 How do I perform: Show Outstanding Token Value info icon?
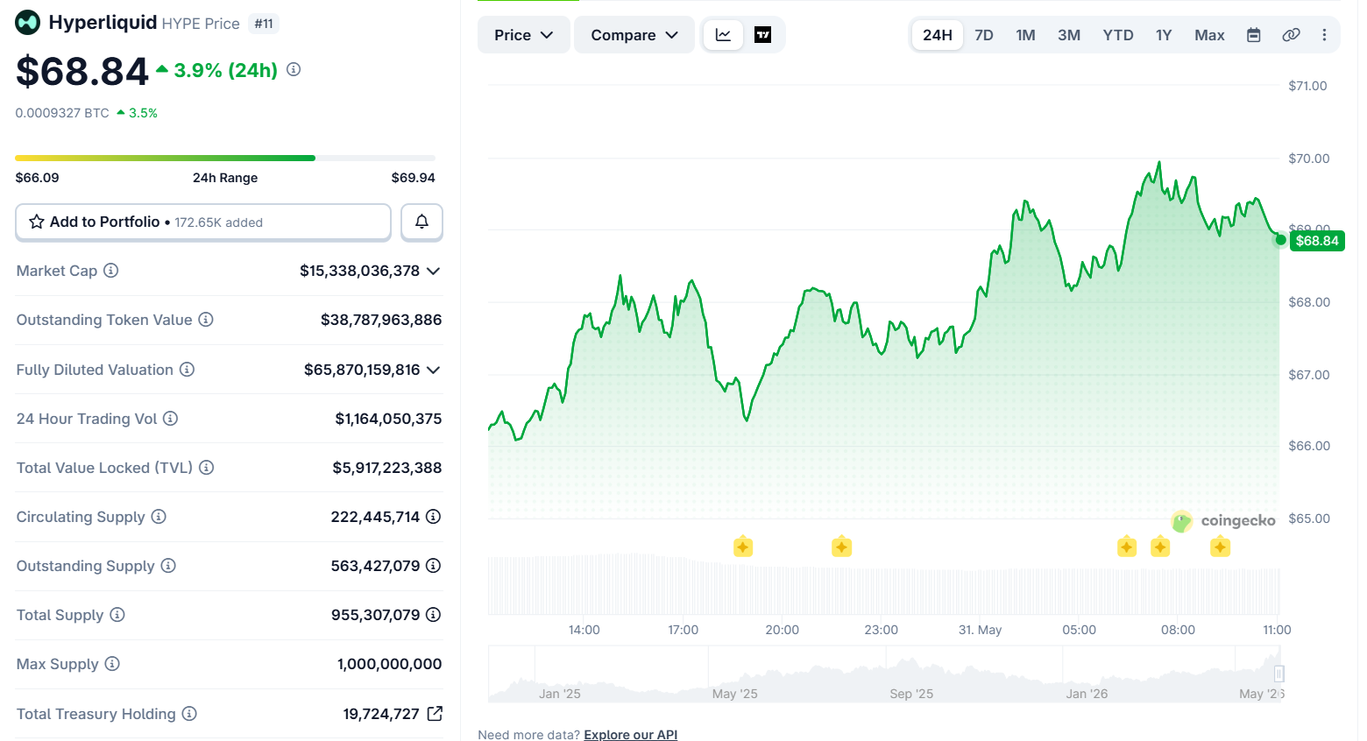tap(206, 320)
